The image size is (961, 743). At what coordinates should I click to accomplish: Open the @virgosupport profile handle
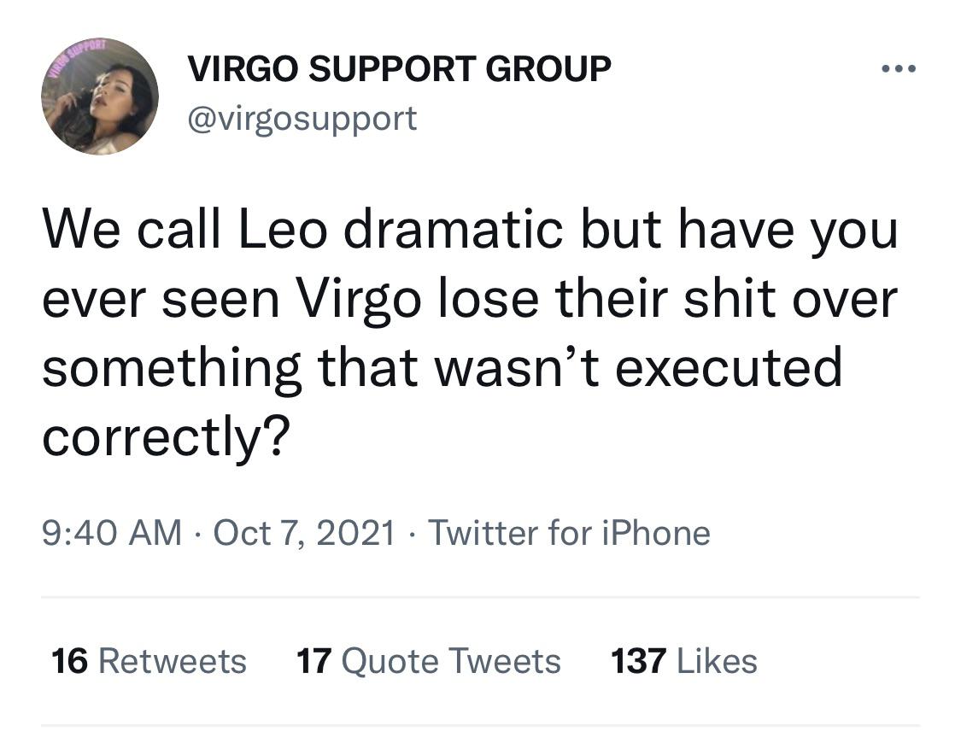[x=302, y=118]
